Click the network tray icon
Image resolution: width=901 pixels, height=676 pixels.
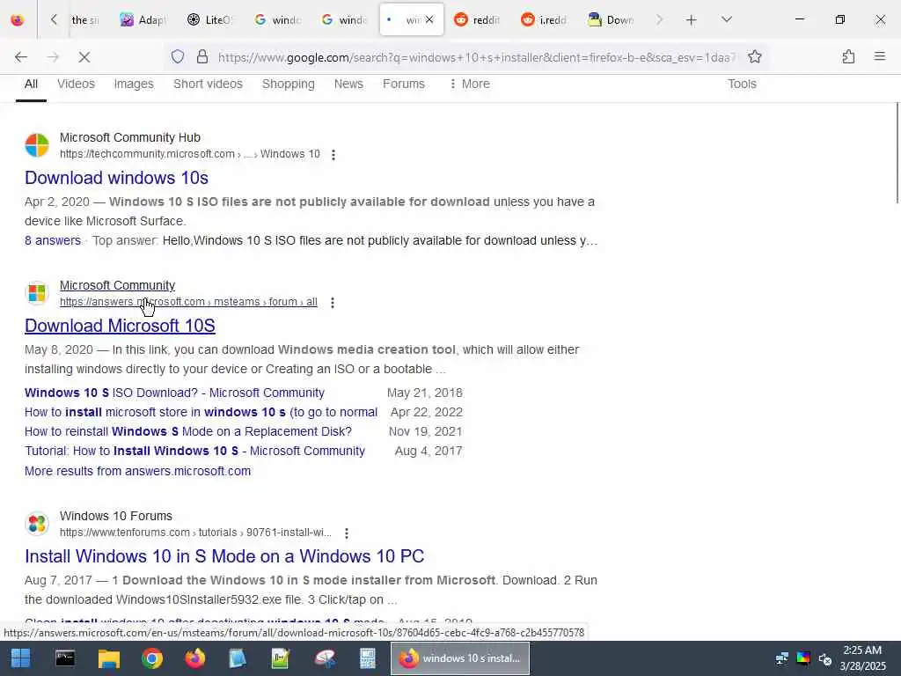781,658
